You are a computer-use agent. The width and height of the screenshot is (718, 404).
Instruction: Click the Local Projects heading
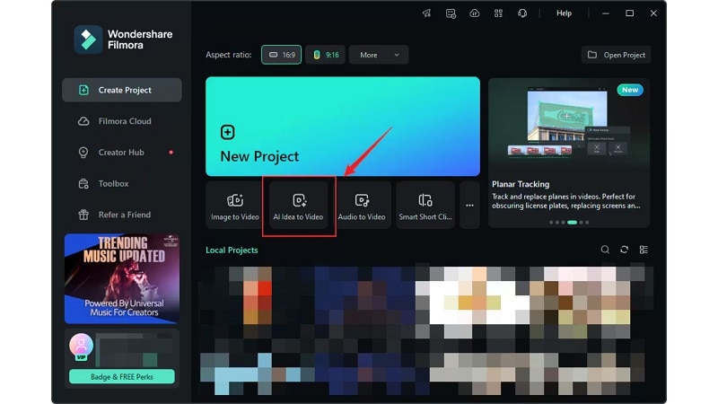tap(232, 250)
